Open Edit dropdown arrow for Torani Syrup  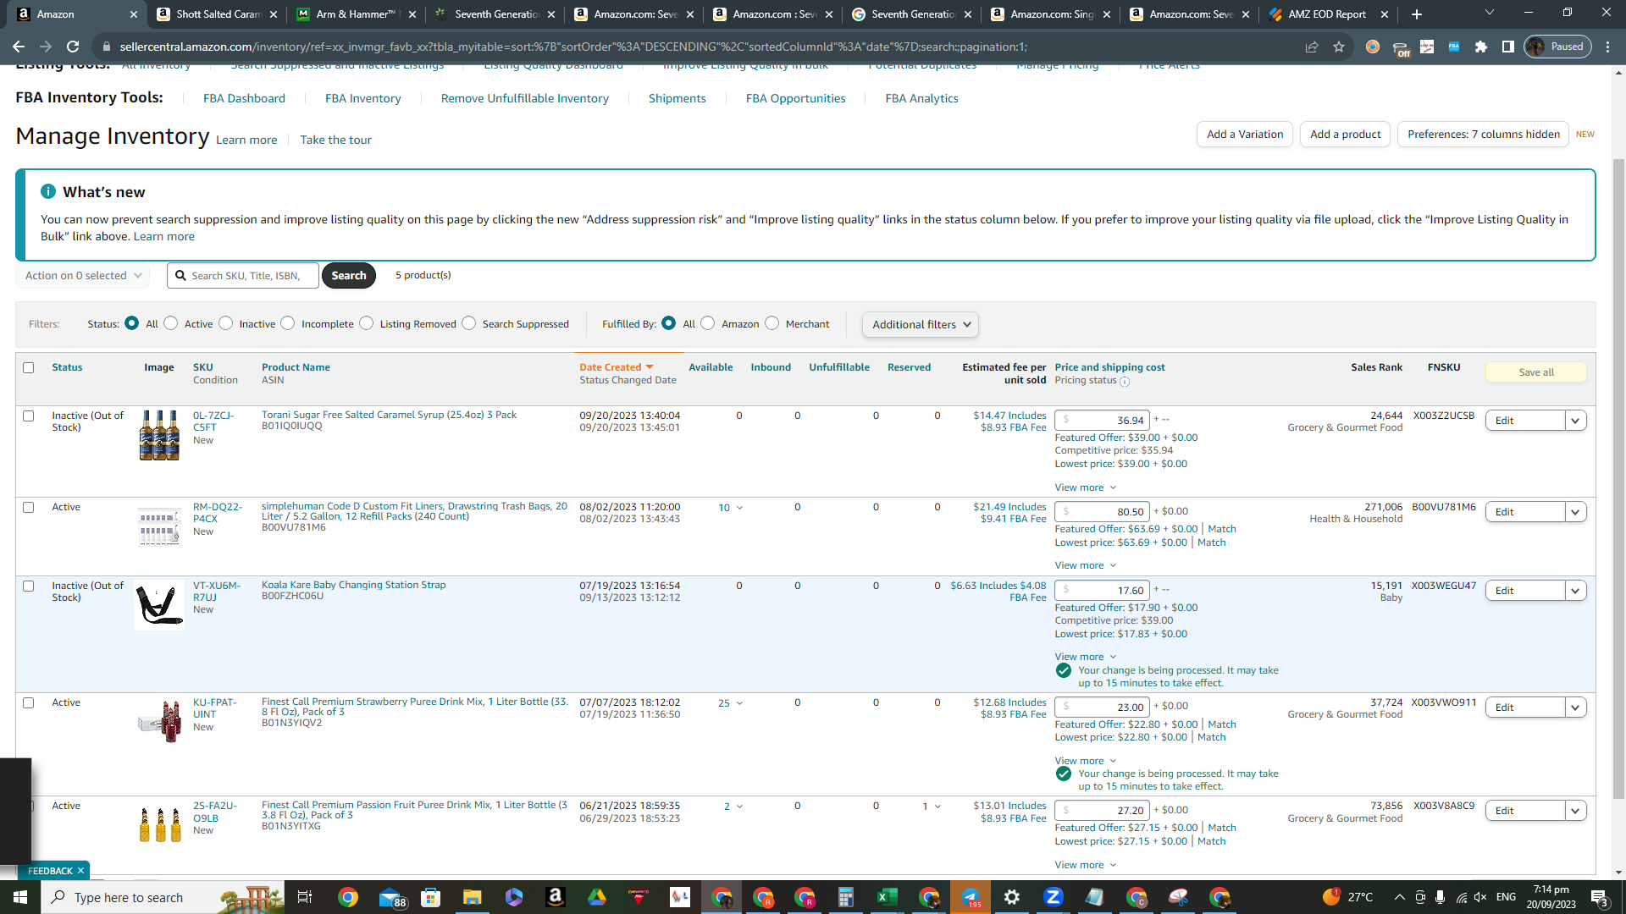coord(1575,421)
